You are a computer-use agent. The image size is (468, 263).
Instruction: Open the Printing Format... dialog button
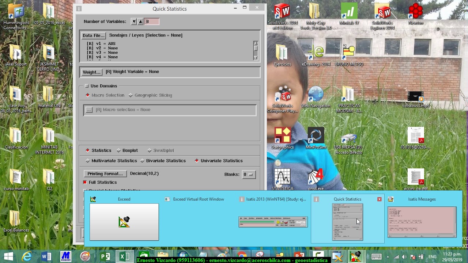click(105, 174)
